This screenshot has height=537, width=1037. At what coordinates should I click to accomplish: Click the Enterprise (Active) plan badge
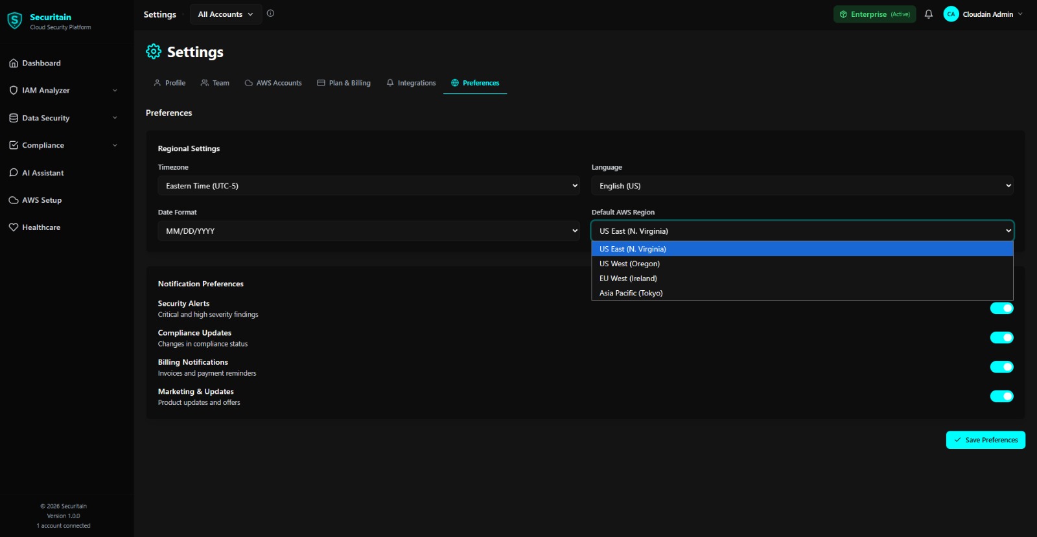[874, 14]
